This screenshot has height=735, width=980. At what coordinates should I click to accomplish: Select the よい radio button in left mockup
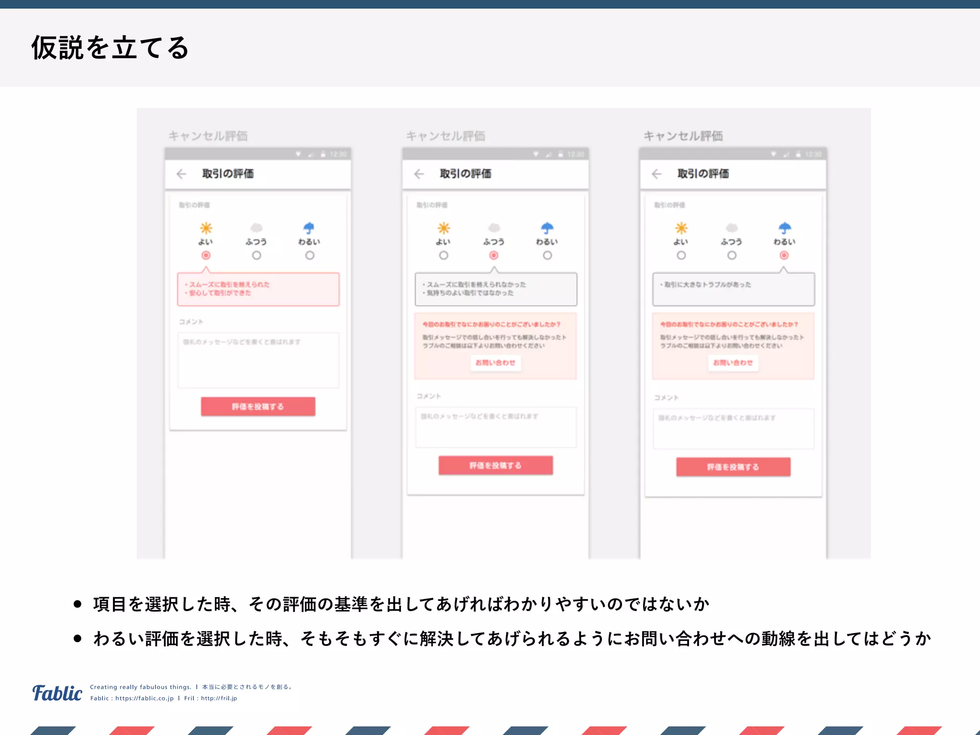tap(206, 255)
